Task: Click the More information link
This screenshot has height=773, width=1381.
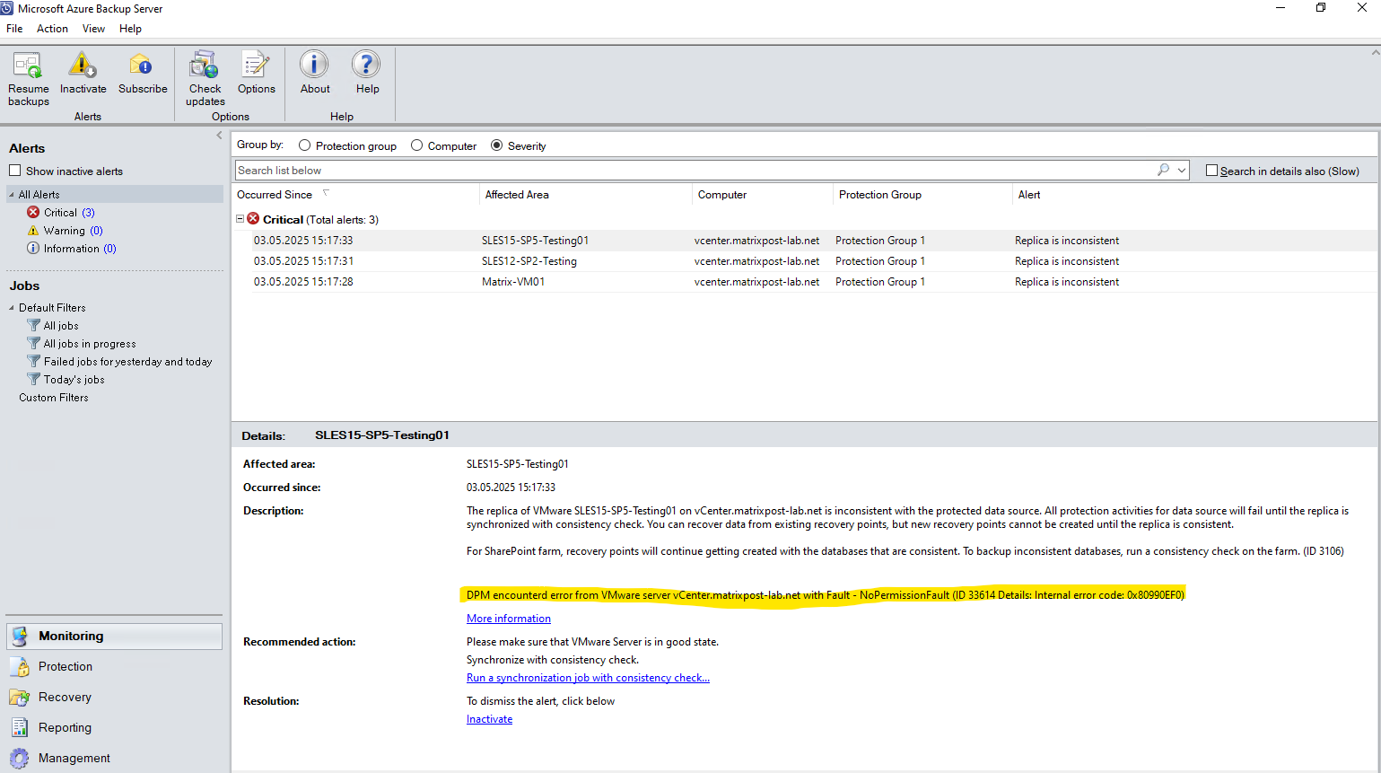Action: (509, 619)
